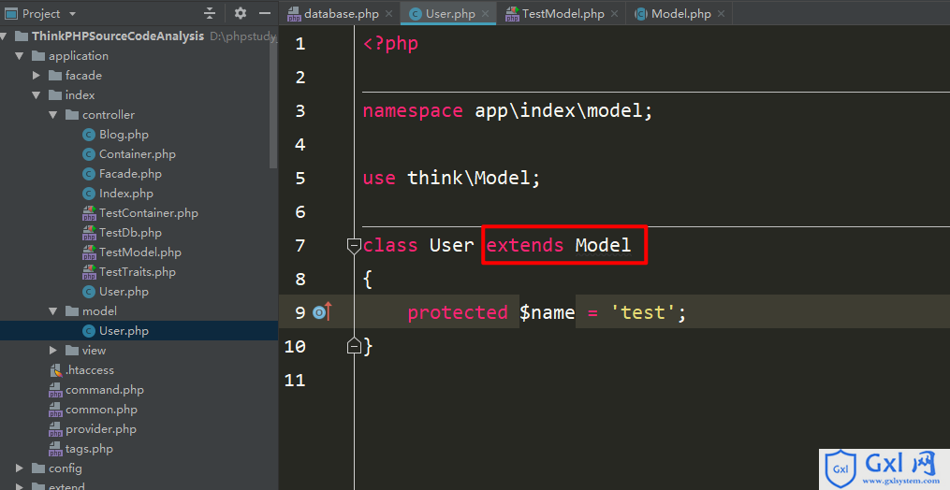Open .htaccess file
Image resolution: width=950 pixels, height=490 pixels.
click(90, 370)
